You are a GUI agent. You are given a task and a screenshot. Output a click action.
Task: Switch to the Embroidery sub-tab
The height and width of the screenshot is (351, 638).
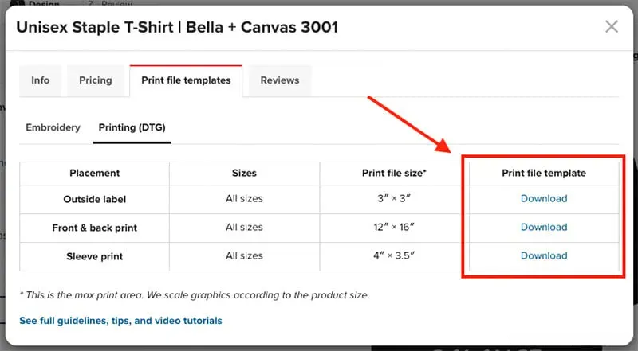coord(53,127)
